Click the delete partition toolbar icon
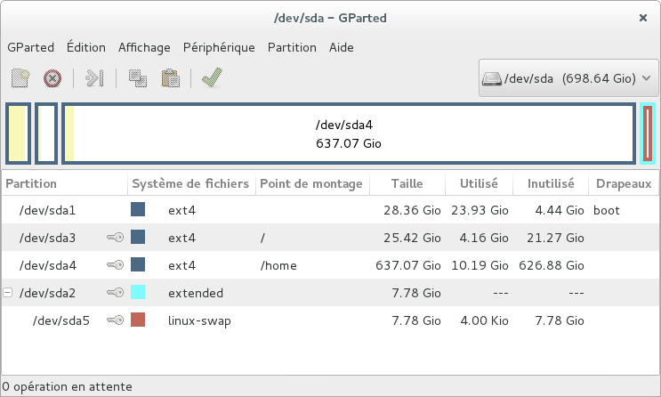 pyautogui.click(x=52, y=78)
